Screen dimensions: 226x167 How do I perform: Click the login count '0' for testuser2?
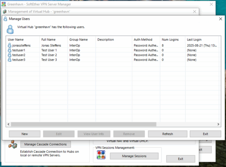162,55
